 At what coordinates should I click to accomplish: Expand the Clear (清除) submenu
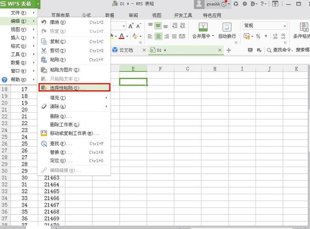pos(74,106)
